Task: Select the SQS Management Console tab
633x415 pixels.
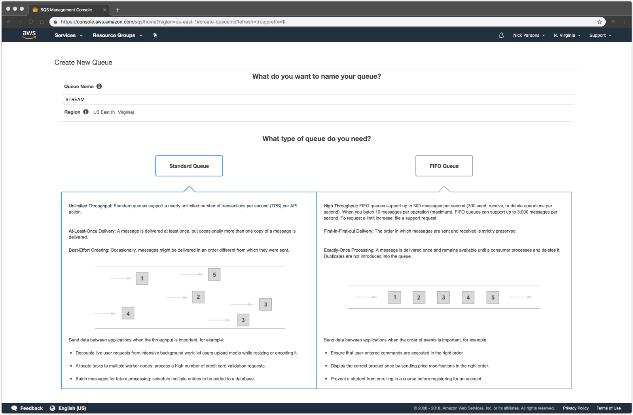Action: pos(70,10)
